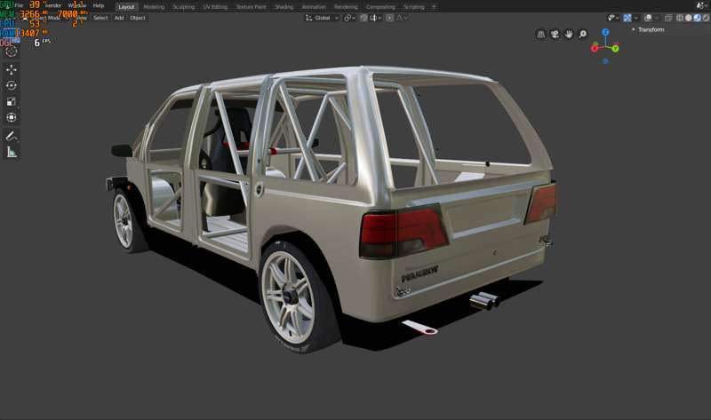711x420 pixels.
Task: Select the Annotate pencil tool
Action: [x=12, y=136]
